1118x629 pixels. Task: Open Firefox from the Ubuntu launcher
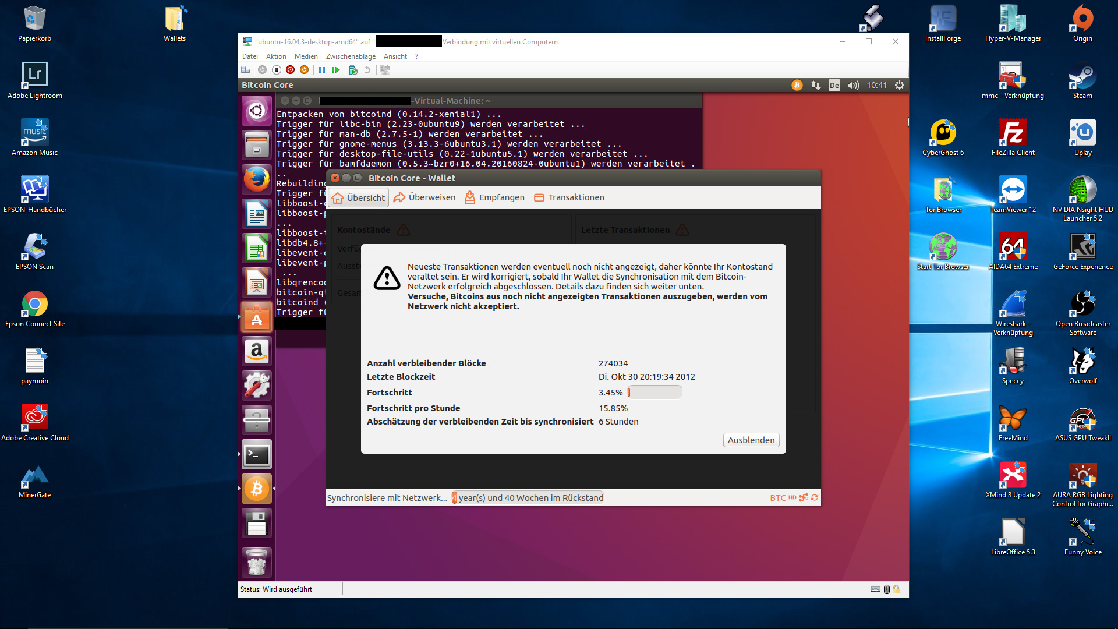point(257,179)
